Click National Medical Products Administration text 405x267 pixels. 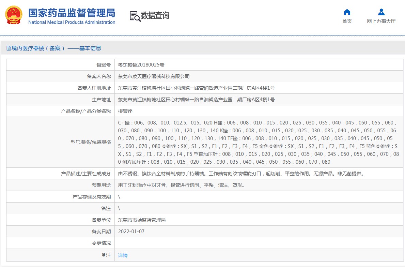click(x=72, y=22)
